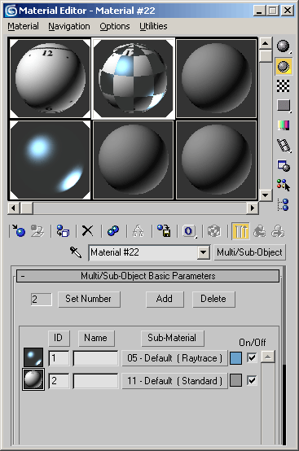Click the name field of sub-material 1
The height and width of the screenshot is (451, 299).
tap(95, 358)
